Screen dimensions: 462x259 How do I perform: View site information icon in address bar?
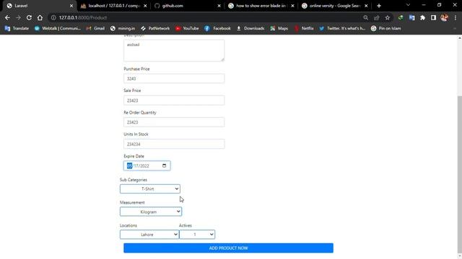click(53, 17)
